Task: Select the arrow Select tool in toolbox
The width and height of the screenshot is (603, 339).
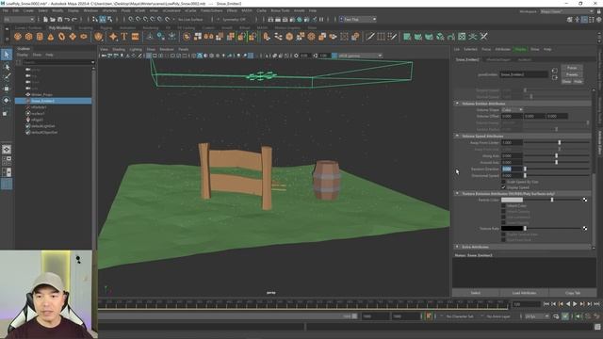Action: point(7,55)
